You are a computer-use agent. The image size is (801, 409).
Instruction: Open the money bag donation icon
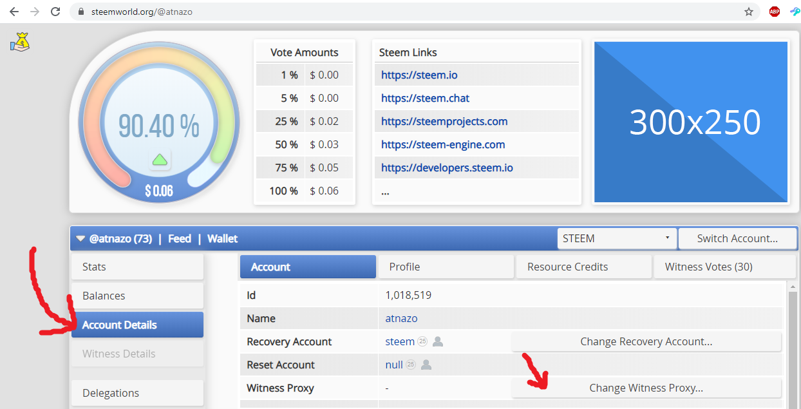(20, 42)
